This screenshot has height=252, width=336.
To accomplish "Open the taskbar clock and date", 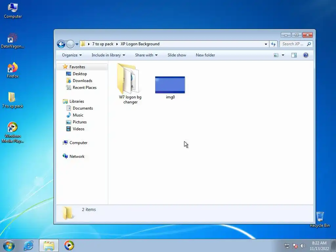I will pyautogui.click(x=319, y=246).
